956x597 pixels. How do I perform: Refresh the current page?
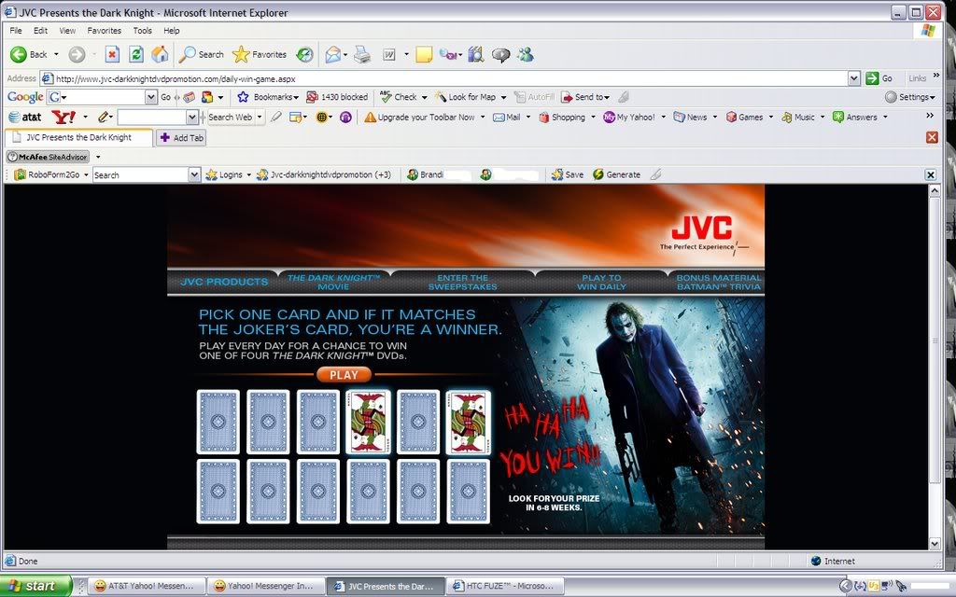pyautogui.click(x=136, y=54)
